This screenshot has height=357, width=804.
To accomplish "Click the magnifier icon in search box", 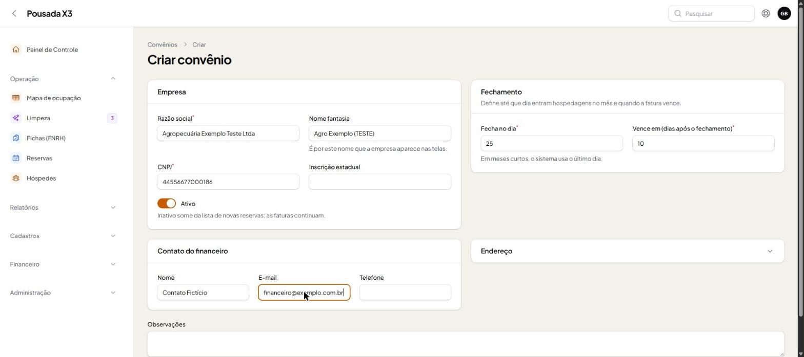I will 678,14.
